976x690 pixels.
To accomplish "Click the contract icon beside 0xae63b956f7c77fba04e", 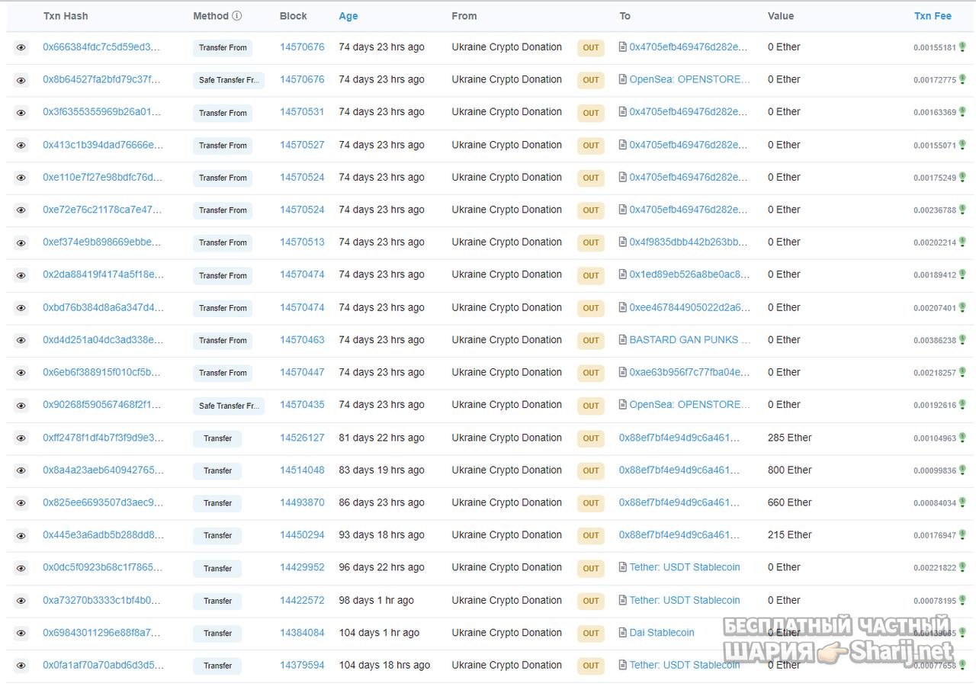I will 623,373.
